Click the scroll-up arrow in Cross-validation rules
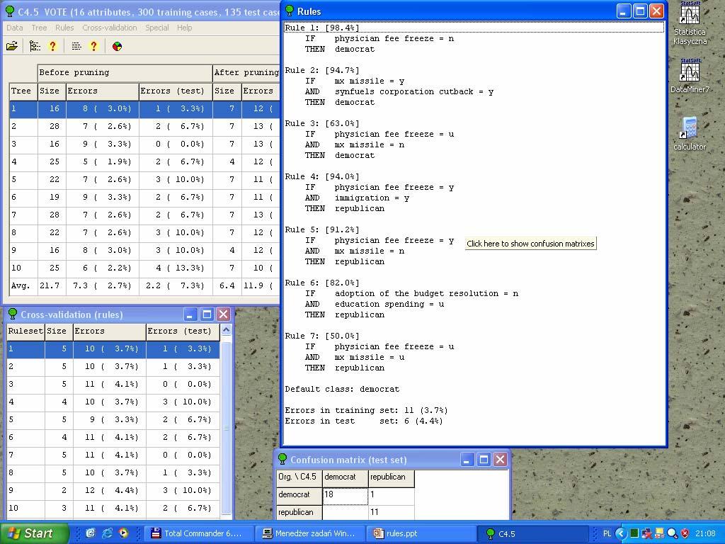 (x=226, y=330)
